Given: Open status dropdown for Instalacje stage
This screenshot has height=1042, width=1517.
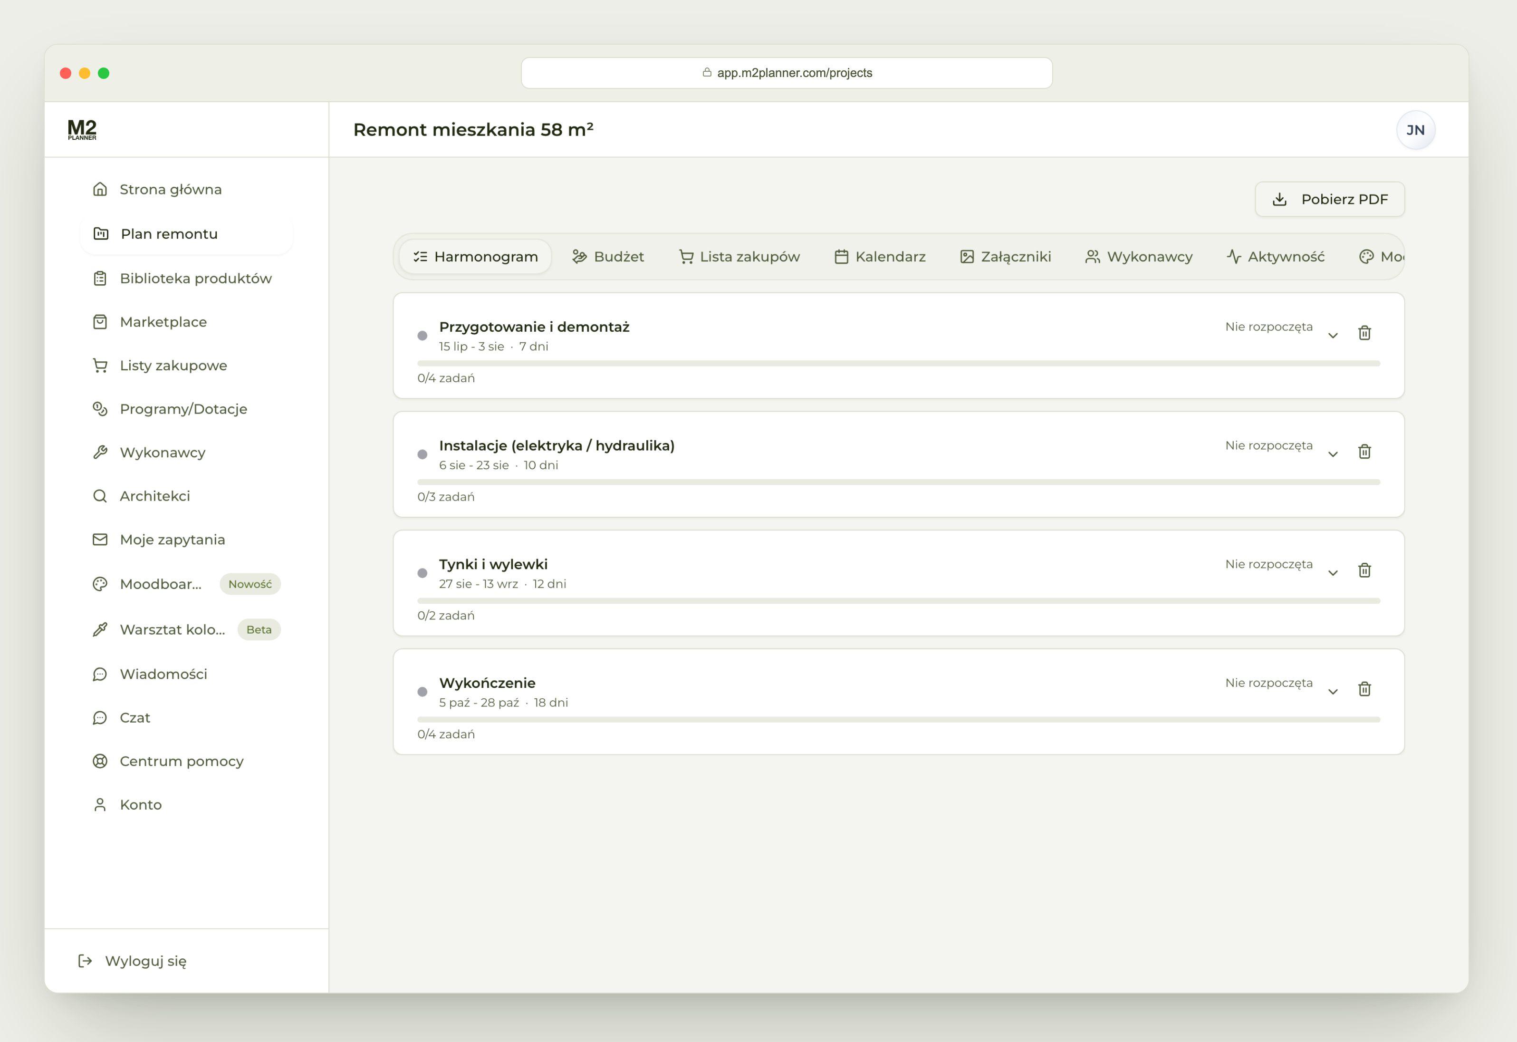Looking at the screenshot, I should point(1268,445).
